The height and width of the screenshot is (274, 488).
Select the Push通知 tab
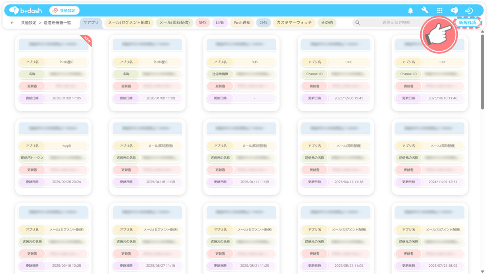(x=242, y=23)
